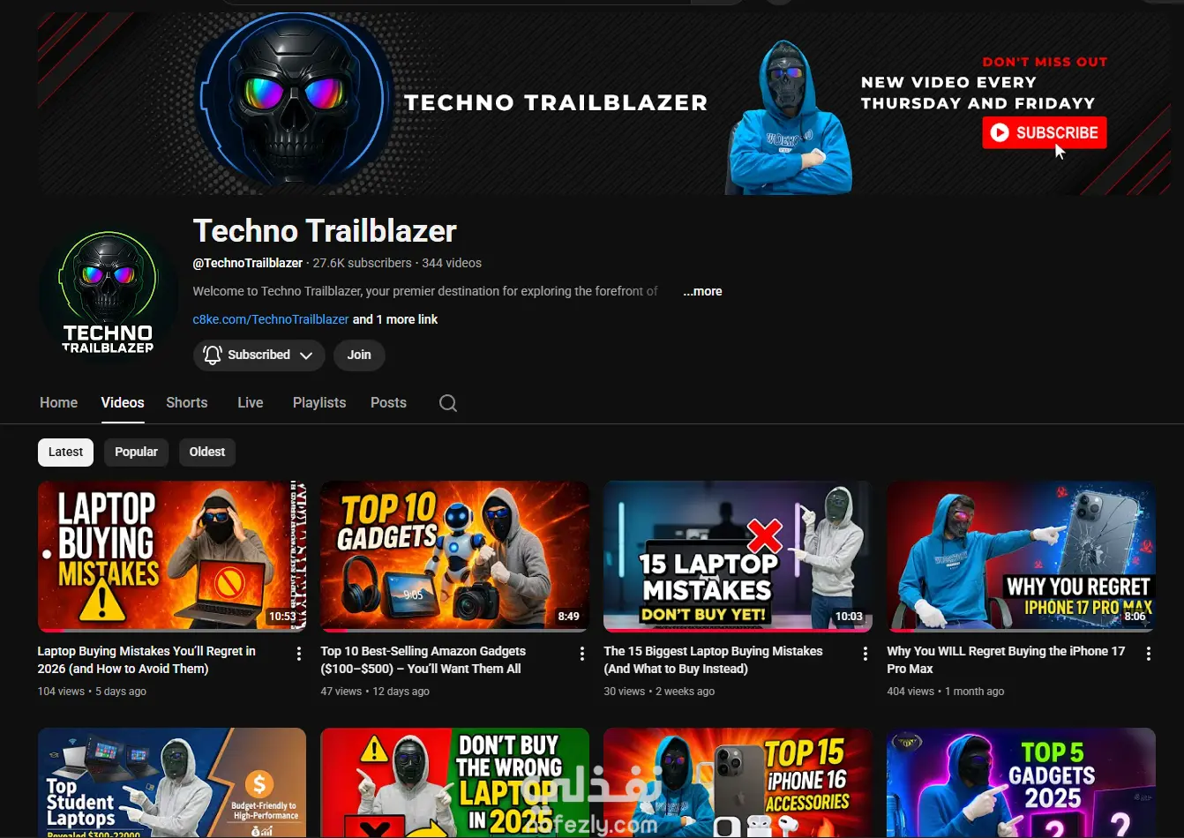Screen dimensions: 1184x838
Task: Open options menu for 15 Biggest Laptop Buying Mistakes video
Action: click(866, 654)
